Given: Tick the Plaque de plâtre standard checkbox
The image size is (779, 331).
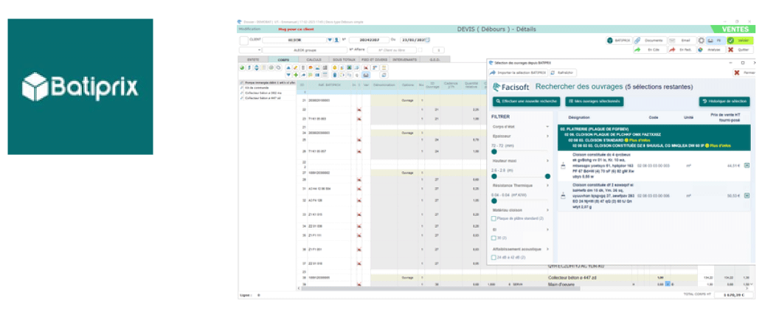Looking at the screenshot, I should (494, 218).
